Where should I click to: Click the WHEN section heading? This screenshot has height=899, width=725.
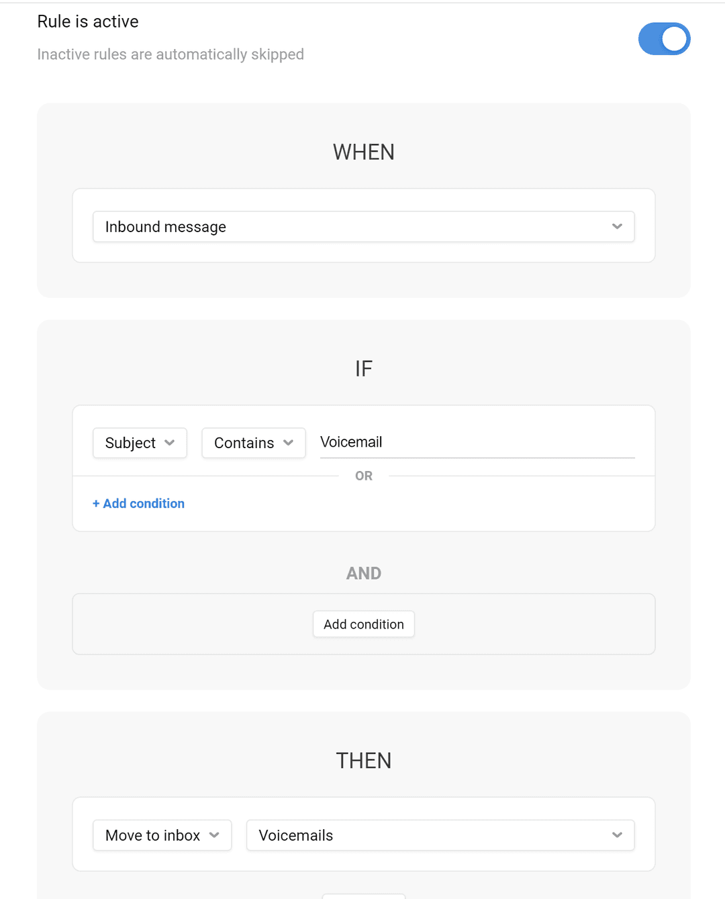click(x=363, y=152)
